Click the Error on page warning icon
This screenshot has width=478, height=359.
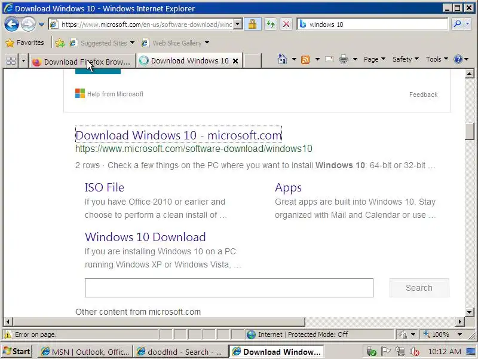[8, 334]
